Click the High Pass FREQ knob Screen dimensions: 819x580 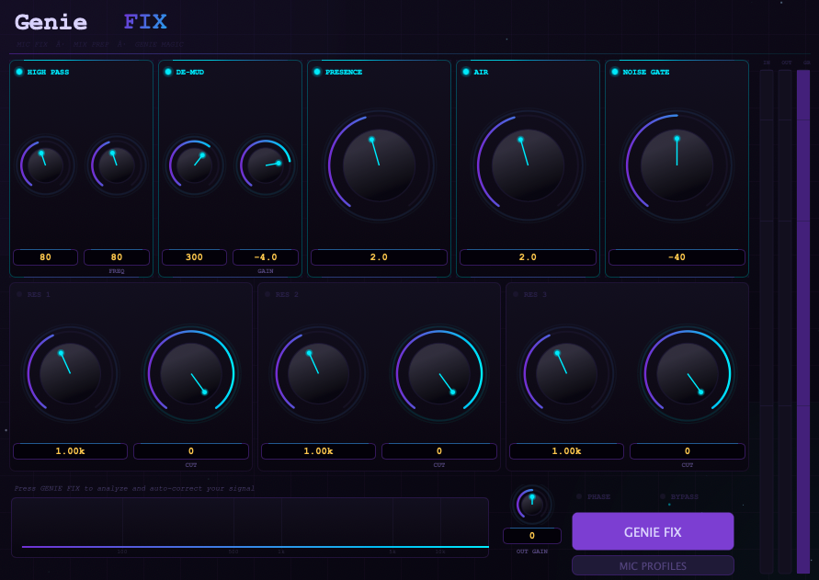coord(117,165)
